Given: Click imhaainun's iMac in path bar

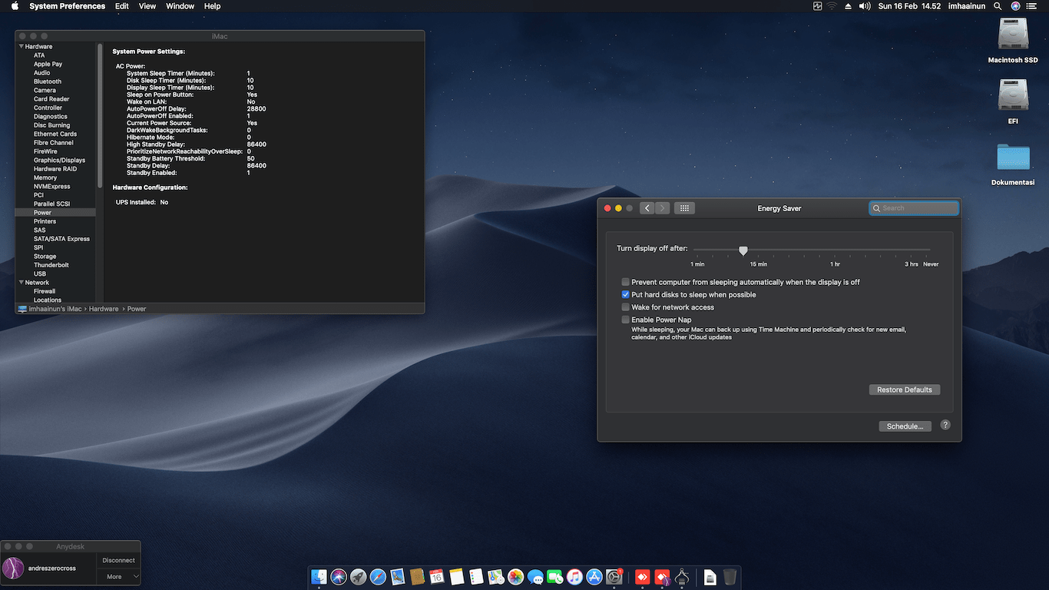Looking at the screenshot, I should point(50,309).
